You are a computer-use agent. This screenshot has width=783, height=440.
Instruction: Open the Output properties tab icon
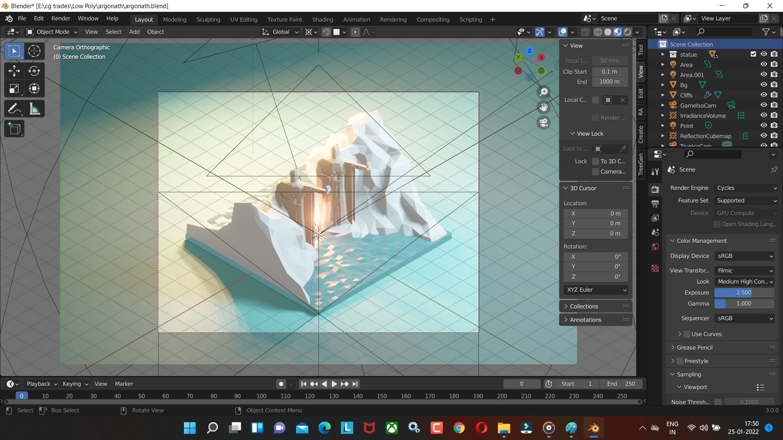click(x=655, y=204)
